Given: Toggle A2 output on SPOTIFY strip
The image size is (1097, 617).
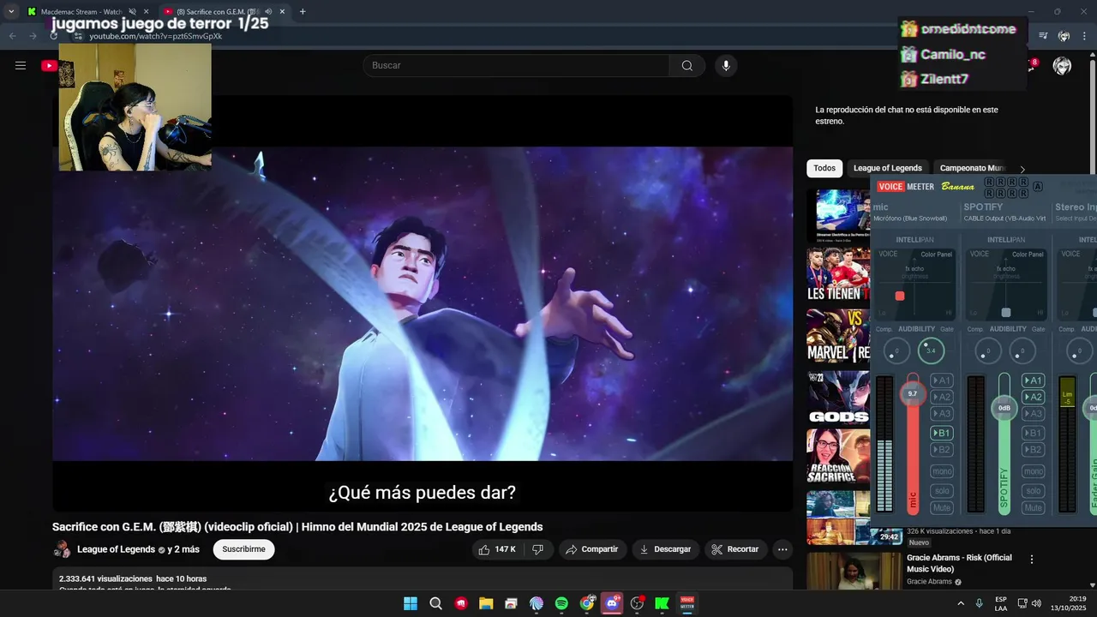Looking at the screenshot, I should click(x=1033, y=397).
